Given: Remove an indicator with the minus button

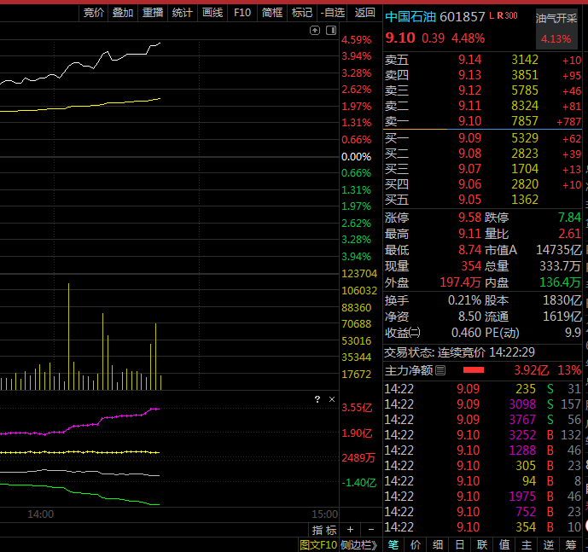Looking at the screenshot, I should pyautogui.click(x=371, y=530).
